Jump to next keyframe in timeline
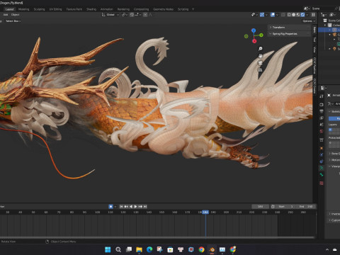The width and height of the screenshot is (340, 255). [140, 206]
